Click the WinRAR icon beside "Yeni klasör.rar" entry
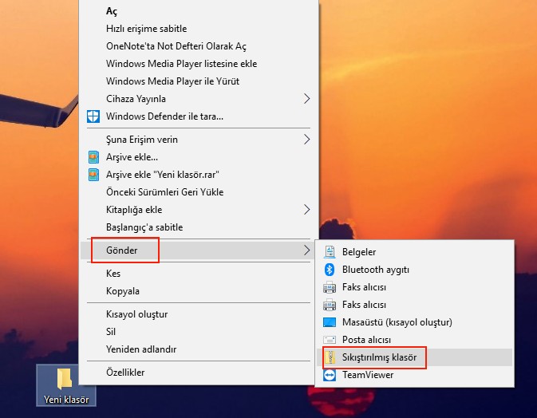The width and height of the screenshot is (537, 418). pos(93,175)
